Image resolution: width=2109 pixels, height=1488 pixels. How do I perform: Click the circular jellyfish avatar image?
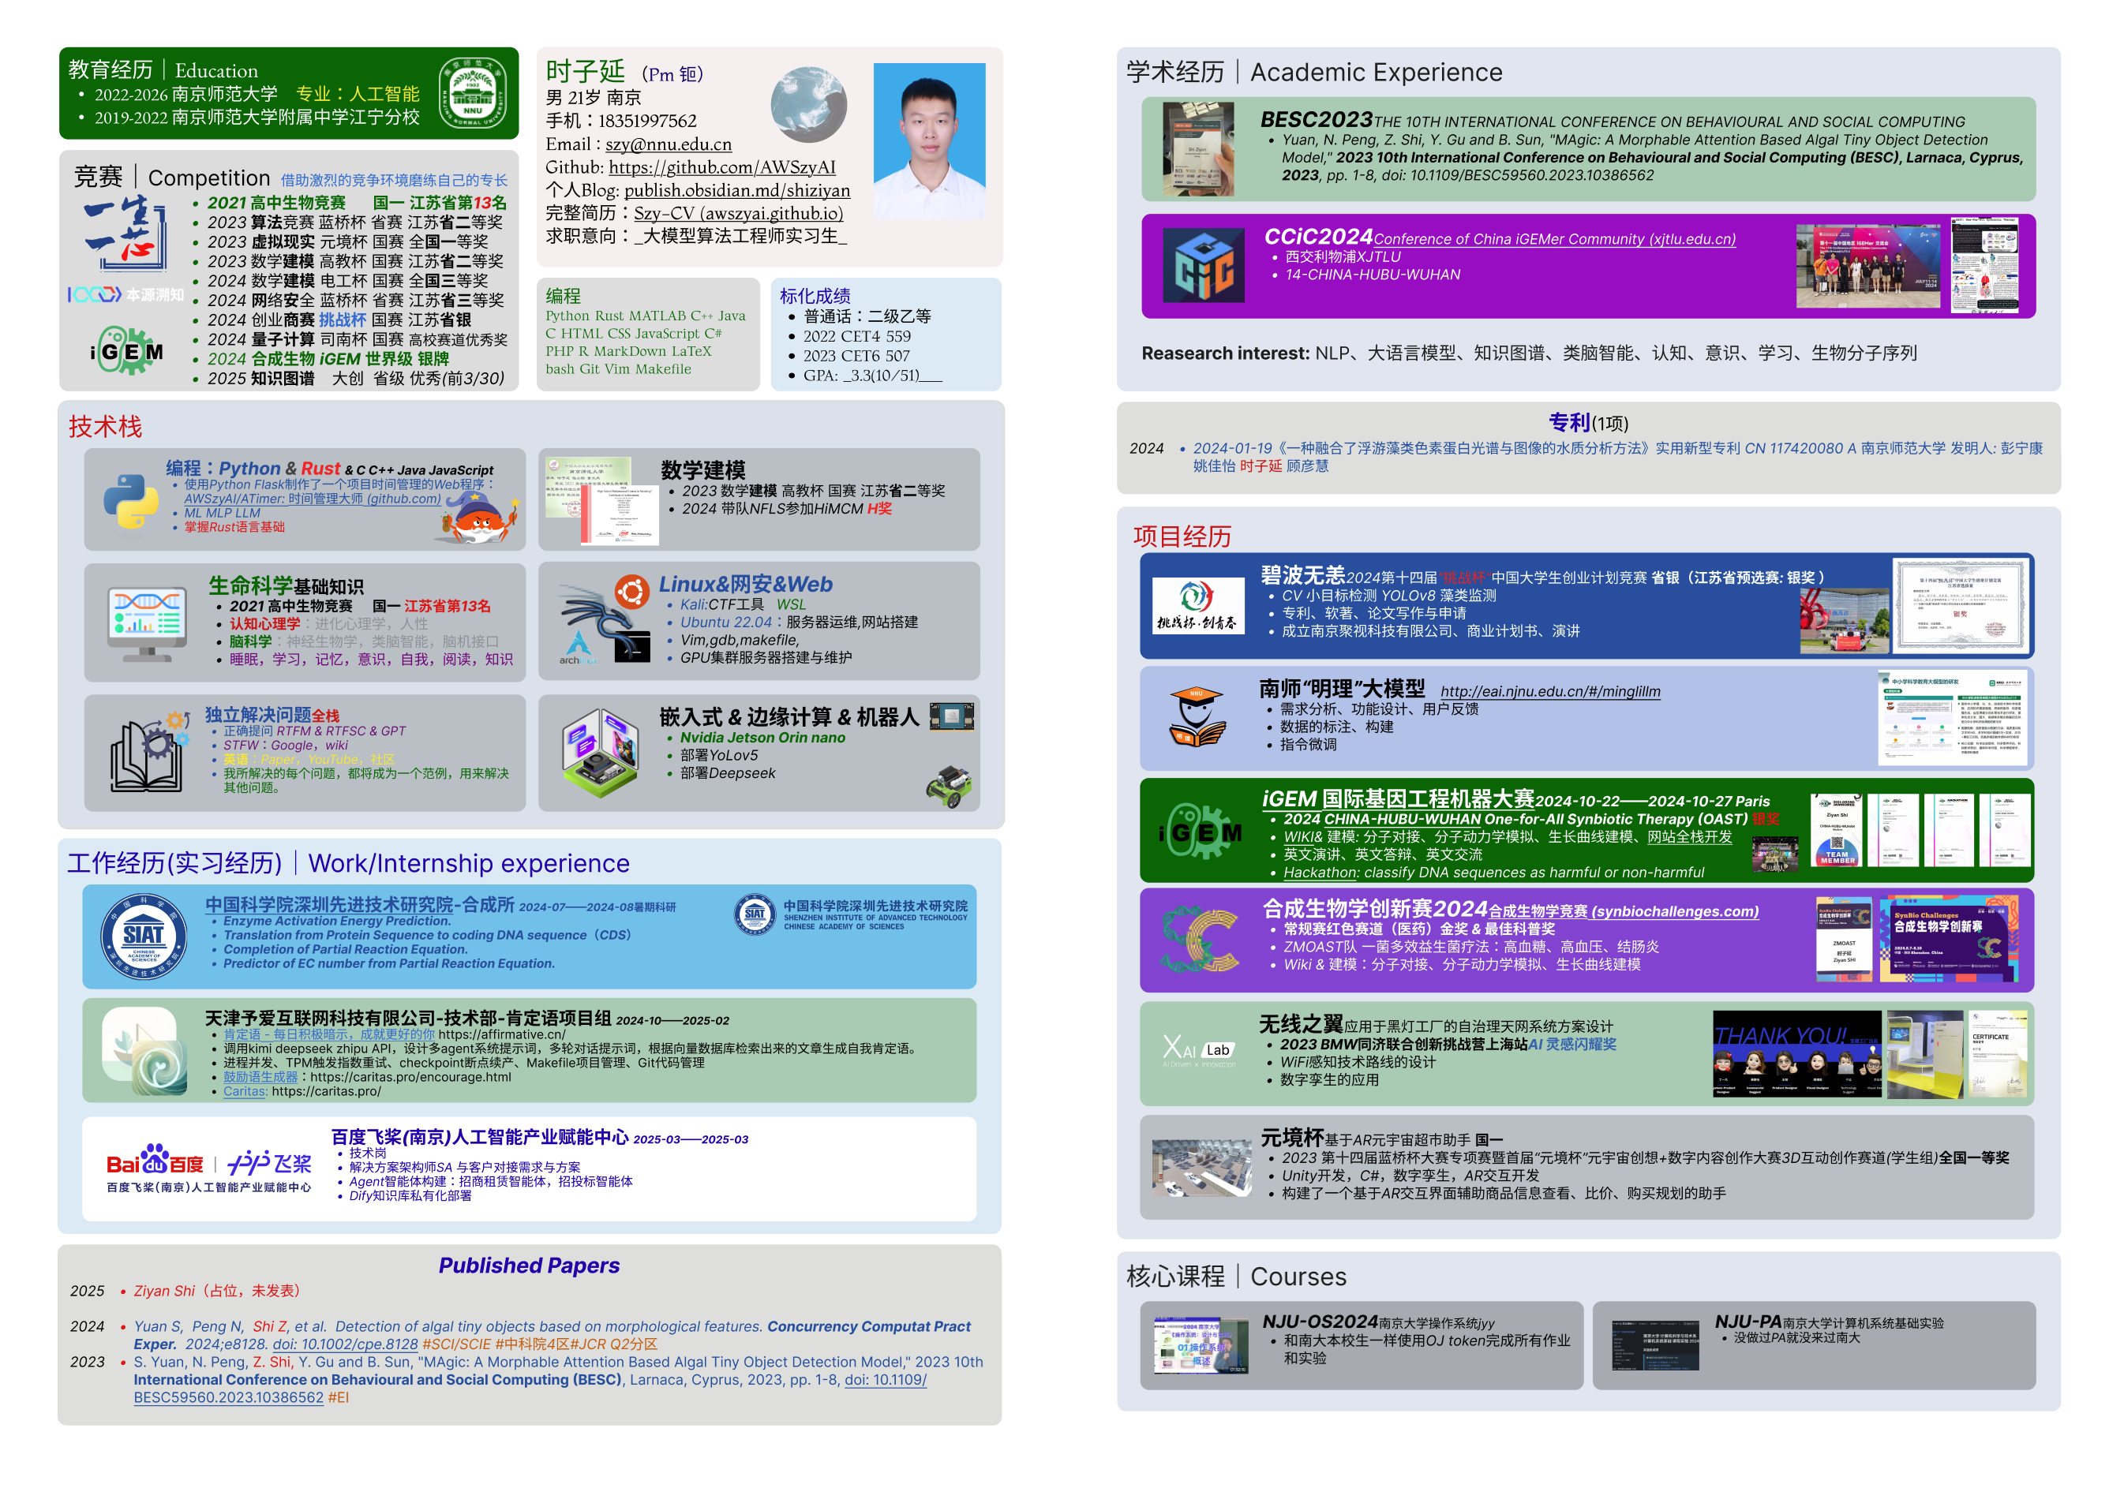click(808, 106)
